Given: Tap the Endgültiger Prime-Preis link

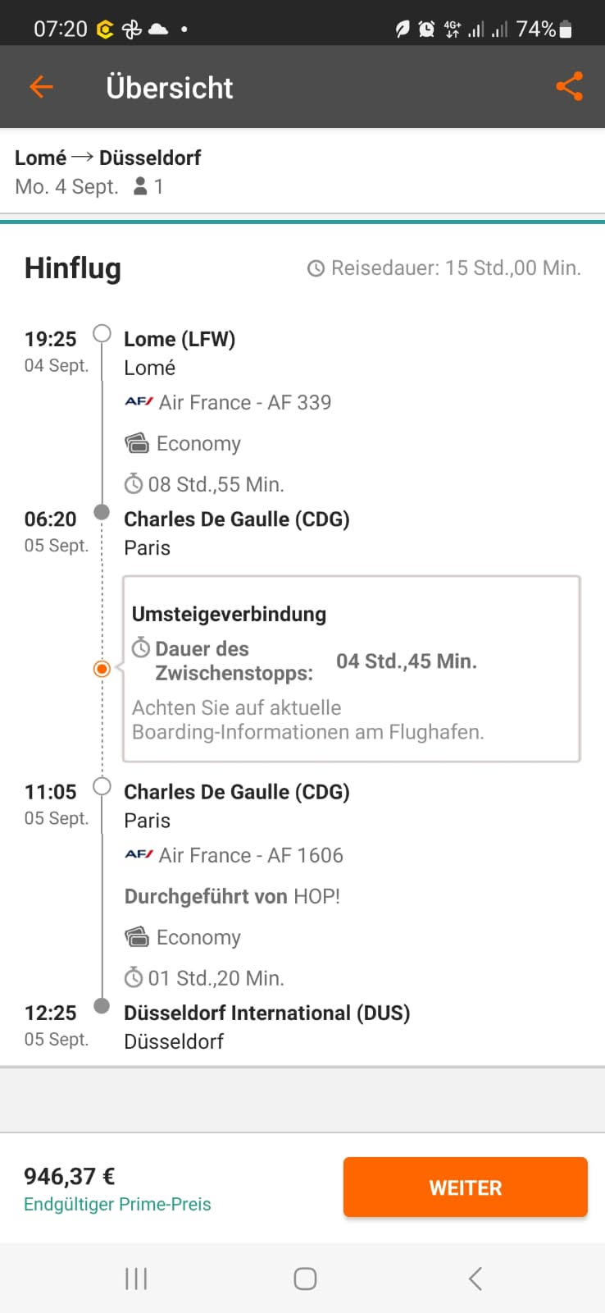Looking at the screenshot, I should click(x=117, y=1204).
